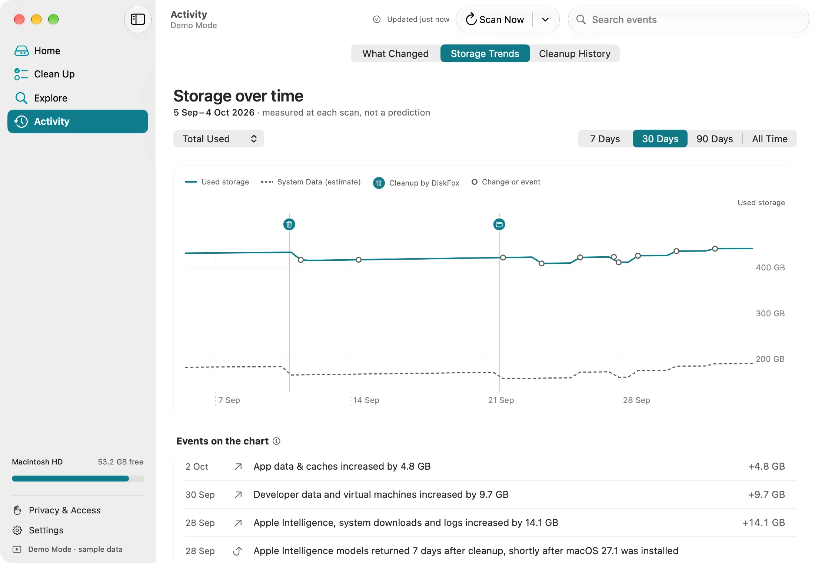This screenshot has width=815, height=563.
Task: Click into the Search events field
Action: [x=688, y=19]
